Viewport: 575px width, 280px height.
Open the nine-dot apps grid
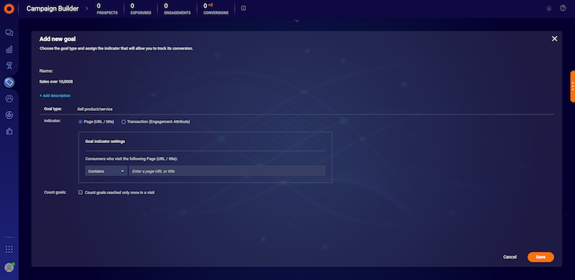[9, 249]
